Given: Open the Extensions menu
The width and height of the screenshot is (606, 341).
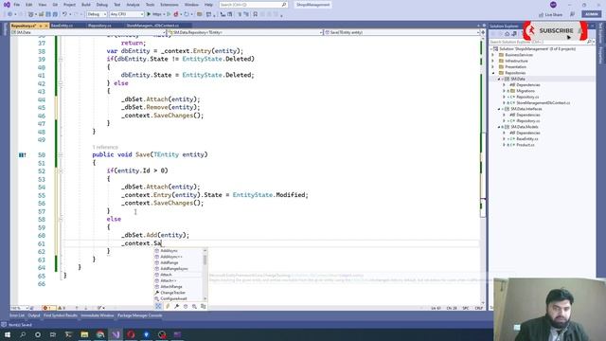Looking at the screenshot, I should pos(169,5).
